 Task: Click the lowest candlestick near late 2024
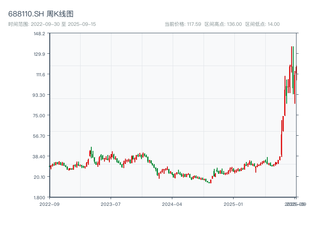click(x=209, y=182)
